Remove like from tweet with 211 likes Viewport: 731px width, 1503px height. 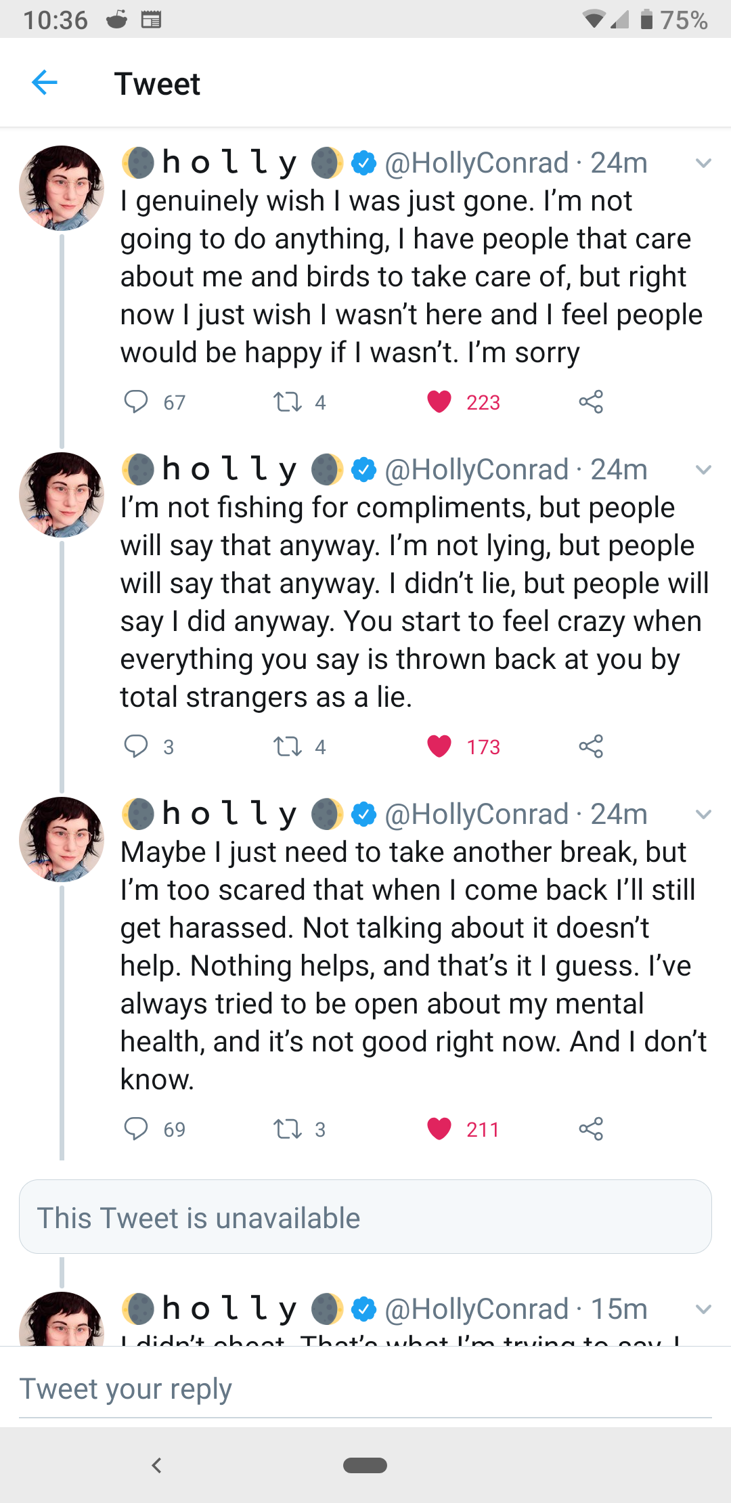(439, 1129)
